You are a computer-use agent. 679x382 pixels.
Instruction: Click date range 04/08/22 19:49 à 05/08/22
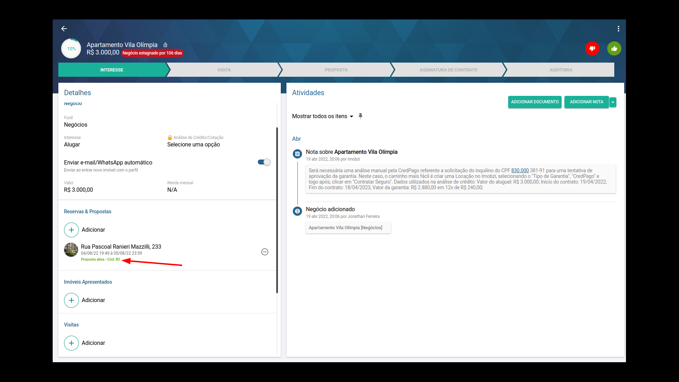[111, 253]
